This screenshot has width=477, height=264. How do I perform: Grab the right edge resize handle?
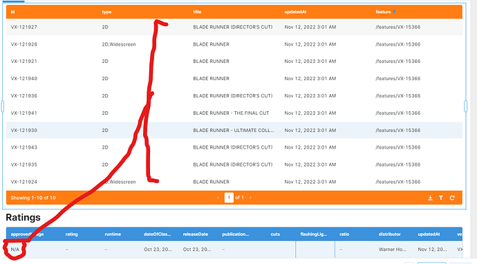tap(465, 106)
